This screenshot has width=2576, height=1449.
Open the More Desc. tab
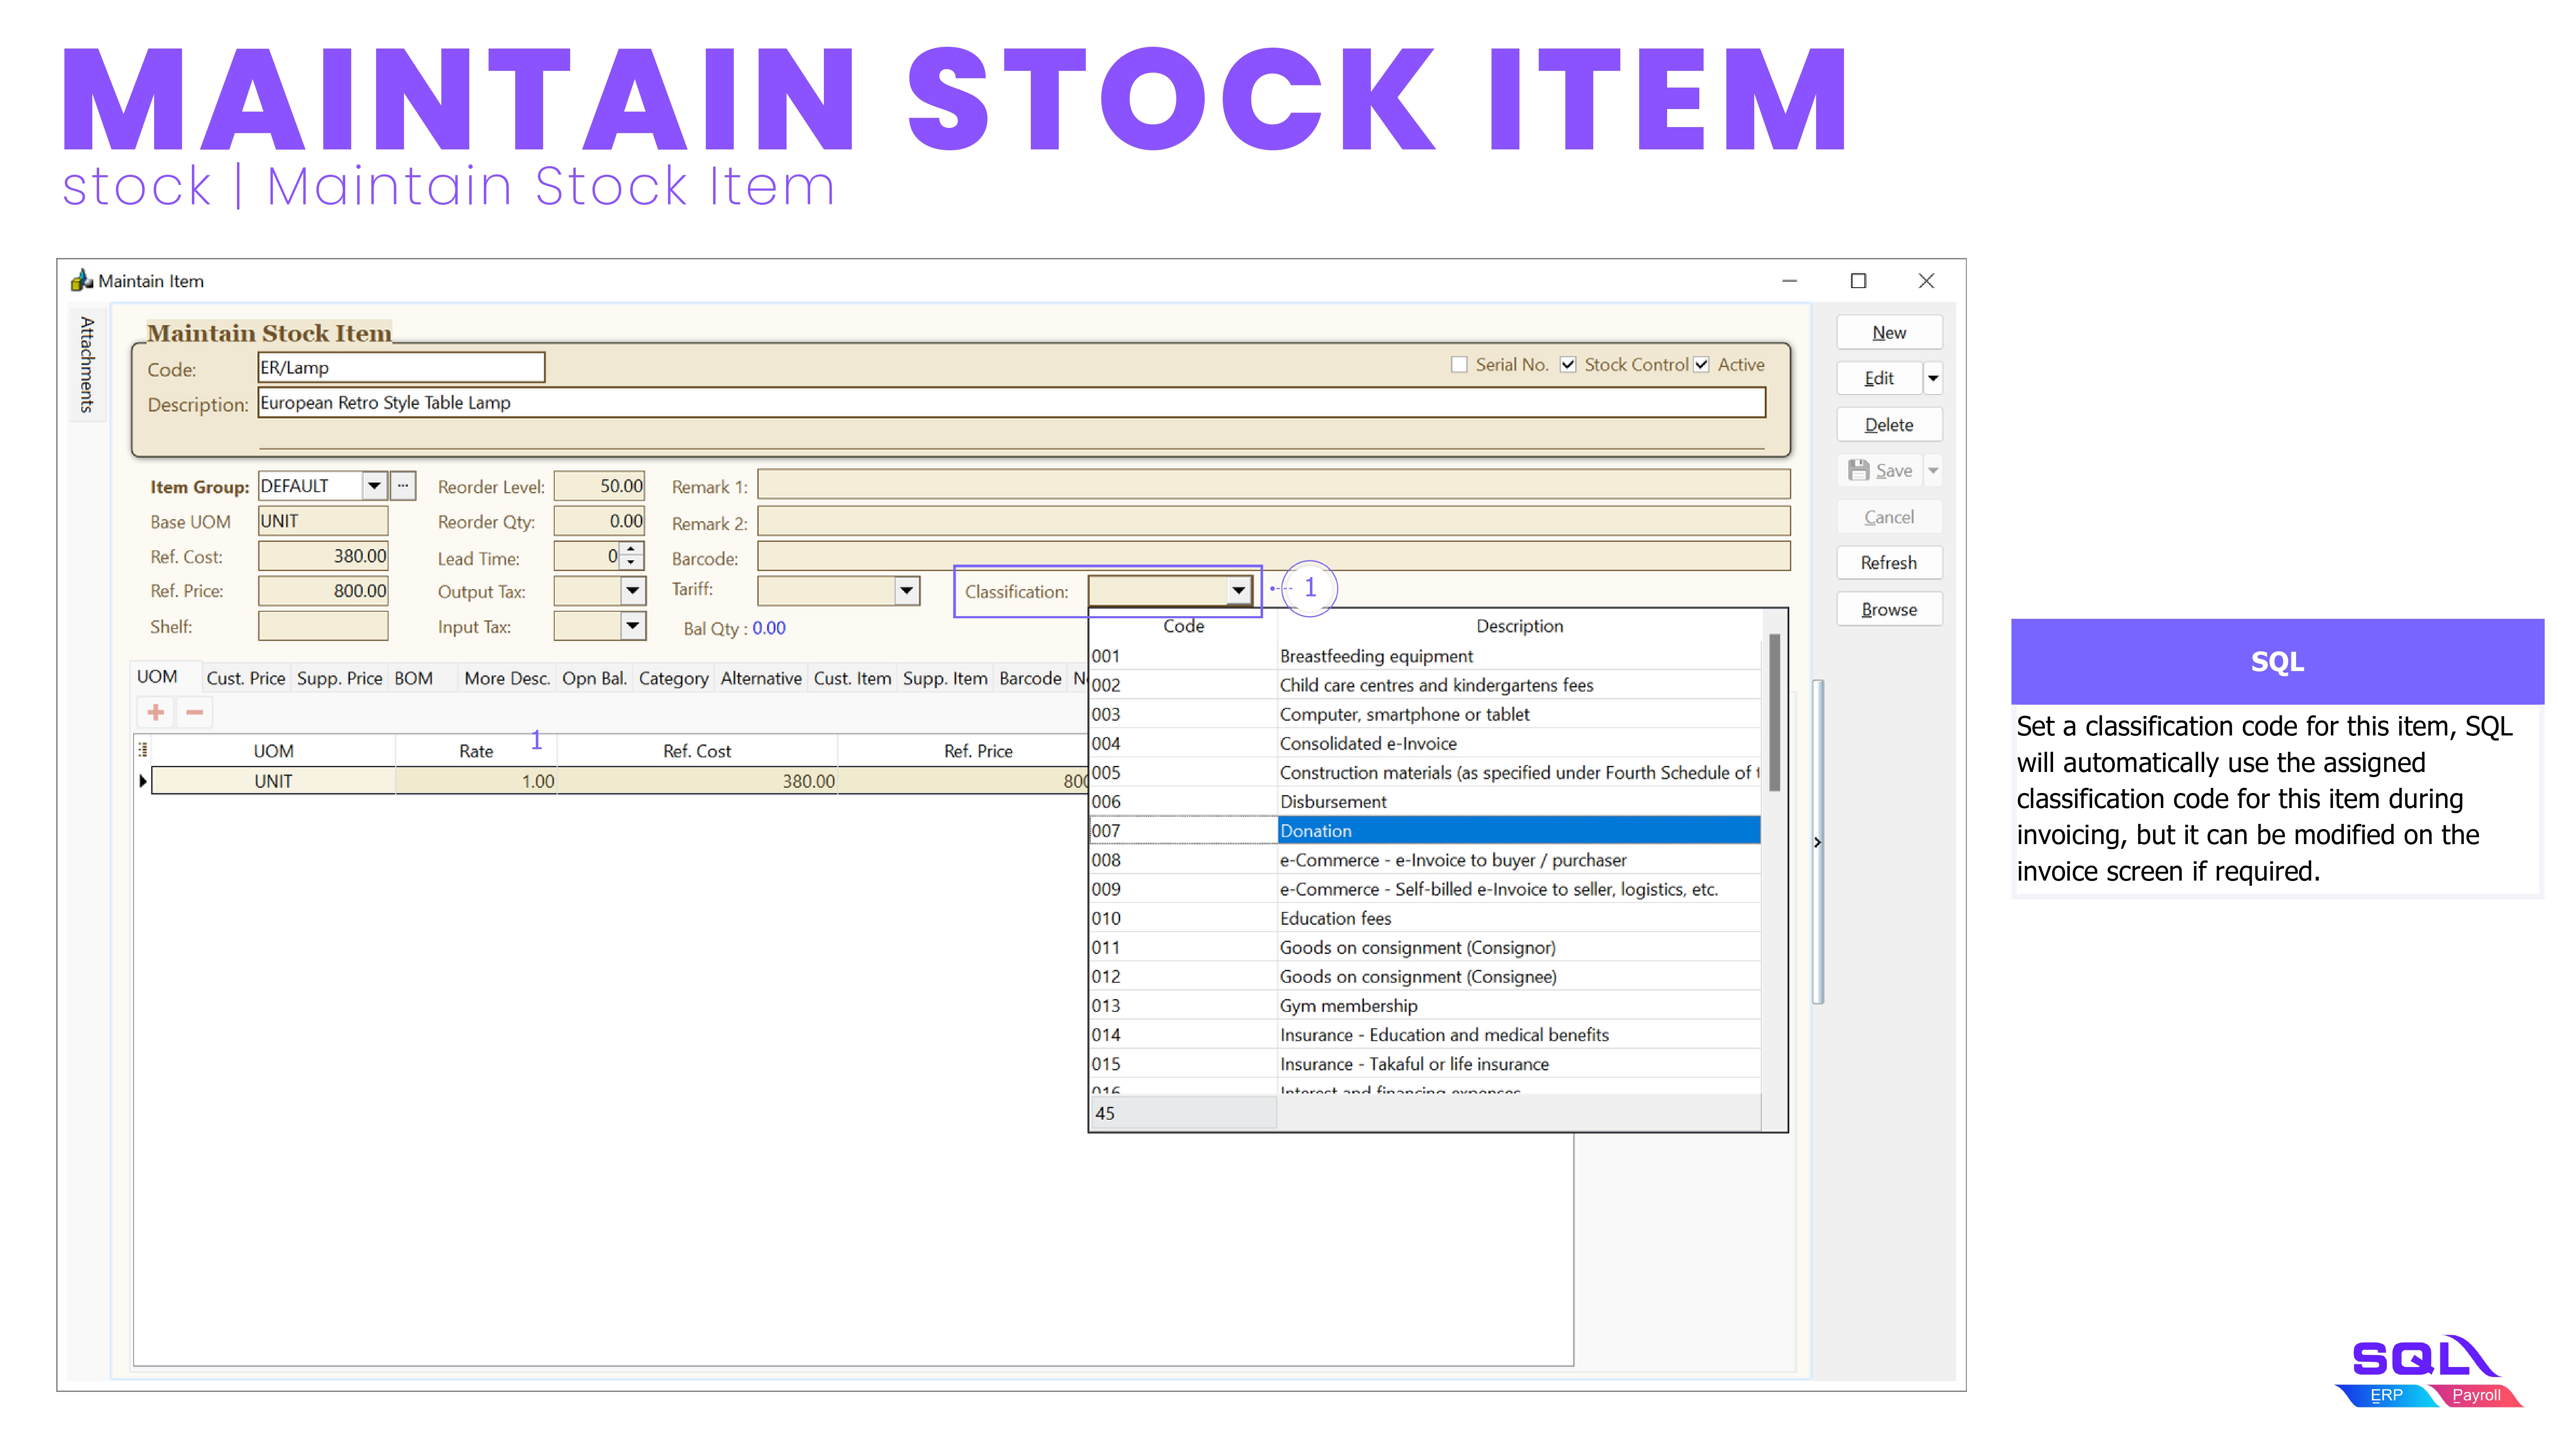pos(506,678)
